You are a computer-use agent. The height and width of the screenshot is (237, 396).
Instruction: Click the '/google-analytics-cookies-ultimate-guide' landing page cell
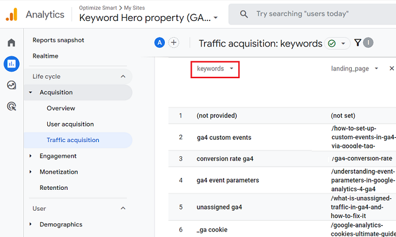(363, 229)
